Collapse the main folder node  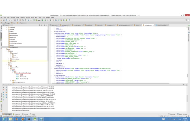click(x=9, y=69)
